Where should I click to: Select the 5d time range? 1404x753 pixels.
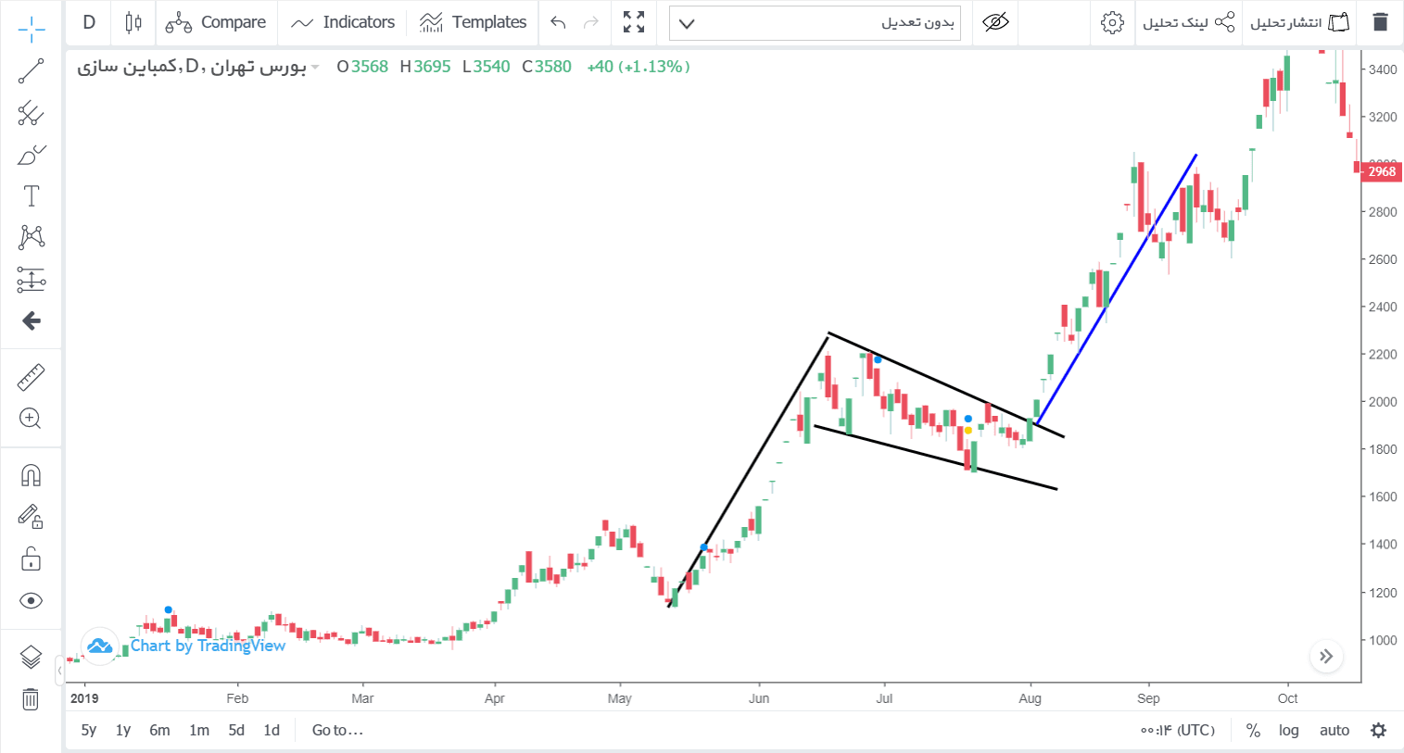[237, 730]
